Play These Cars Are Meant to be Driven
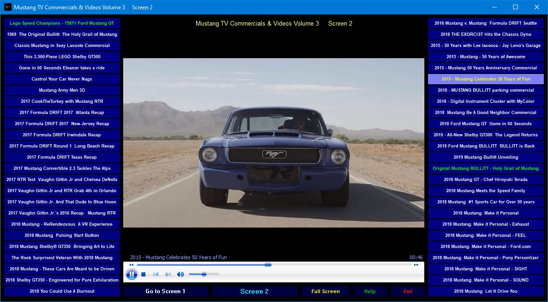The height and width of the screenshot is (302, 548). [x=62, y=269]
